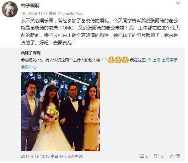Image resolution: width=188 pixels, height=163 pixels.
Task: Click the location pin icon
Action: click(x=150, y=60)
